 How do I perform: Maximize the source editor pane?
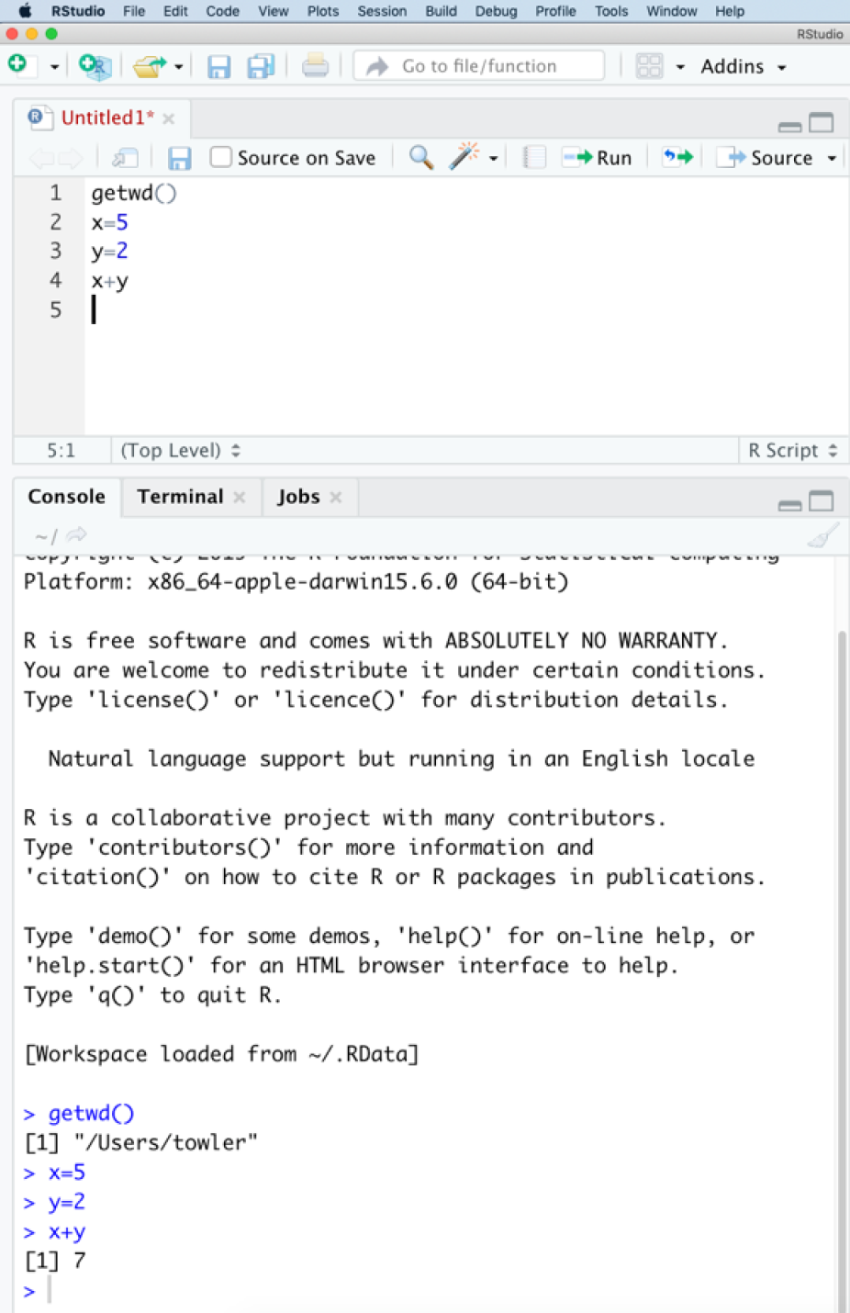(822, 123)
